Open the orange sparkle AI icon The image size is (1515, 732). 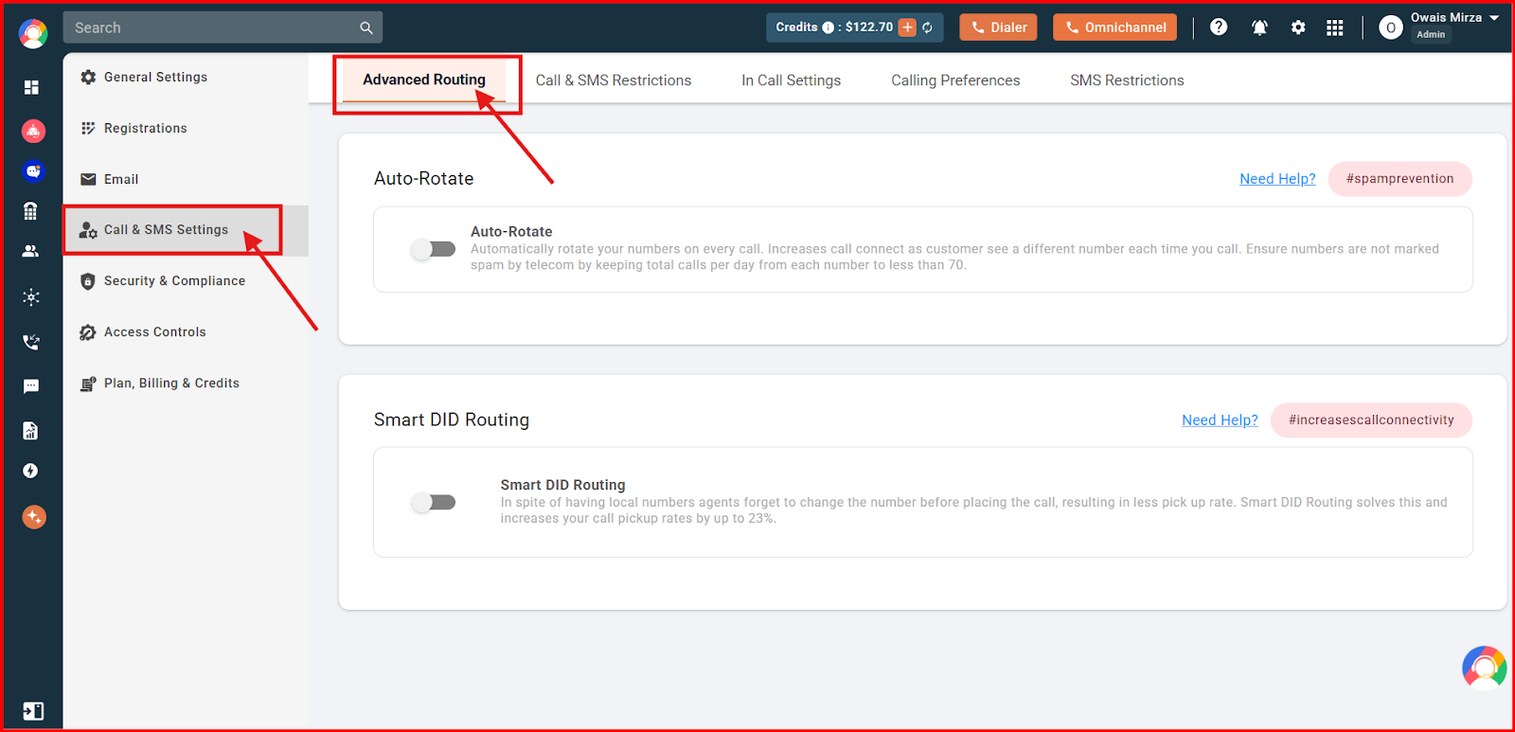tap(34, 517)
